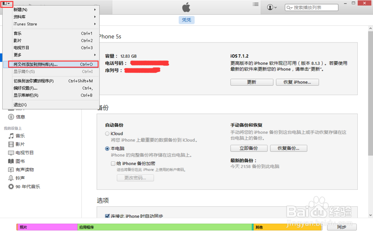Click the 恢复备份... button
The width and height of the screenshot is (373, 236).
tap(289, 148)
